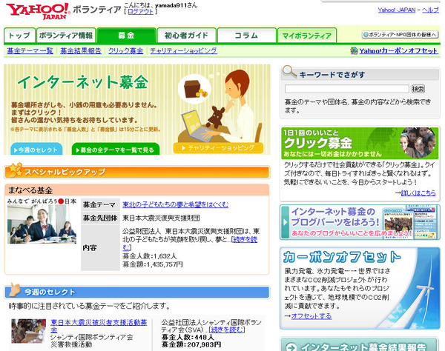
Task: Open チャリティーショッピング submenu link
Action: [x=184, y=50]
